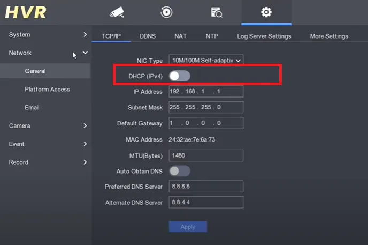This screenshot has height=245, width=368.
Task: Go to Log Server Settings tab
Action: [264, 36]
